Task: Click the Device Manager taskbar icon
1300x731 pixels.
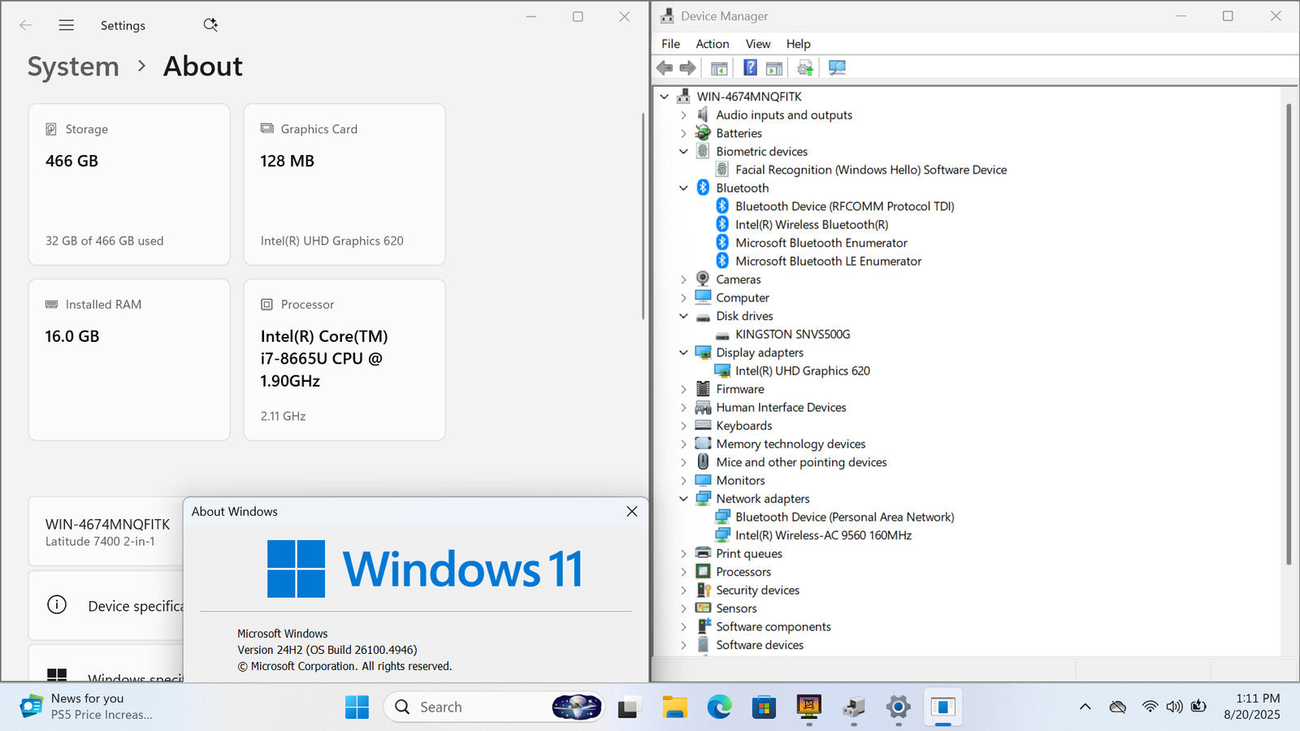Action: (853, 707)
